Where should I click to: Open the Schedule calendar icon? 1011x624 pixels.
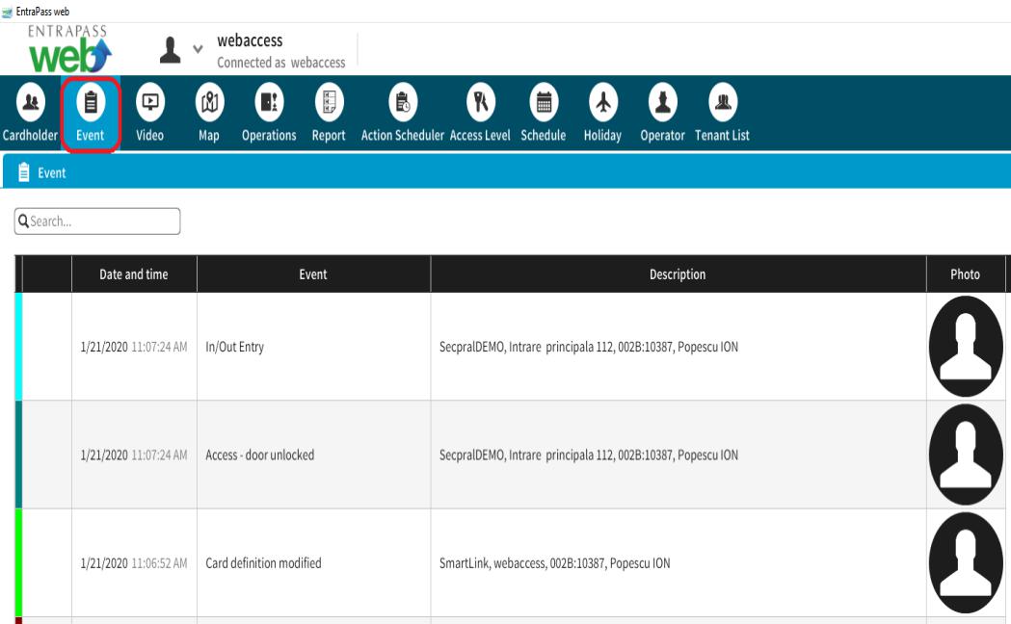coord(544,102)
